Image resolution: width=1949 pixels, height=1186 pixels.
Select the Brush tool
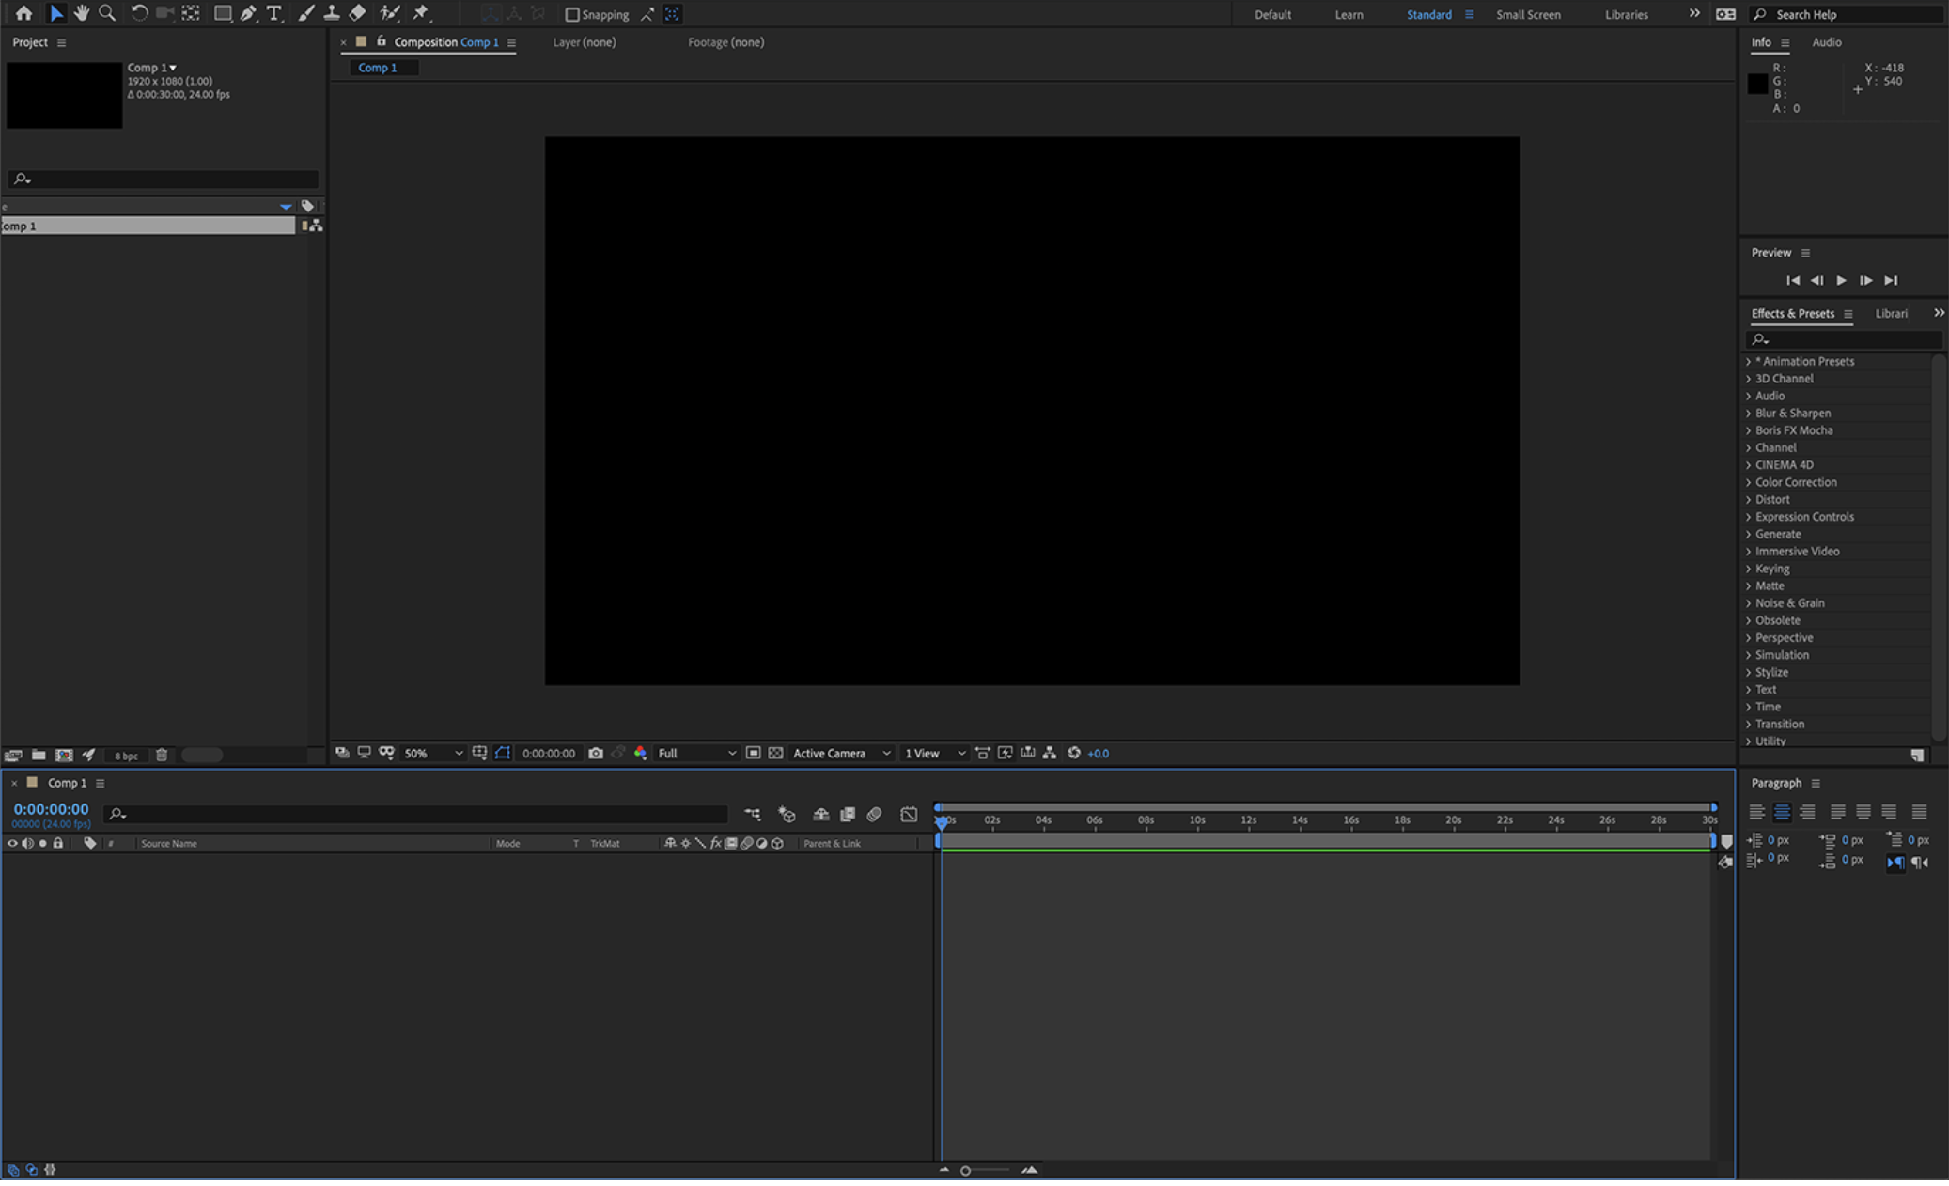click(305, 13)
